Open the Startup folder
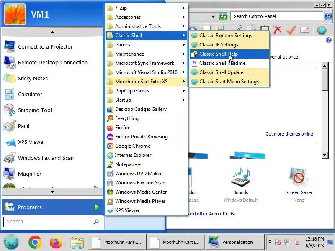This screenshot has height=251, width=335. pyautogui.click(x=146, y=100)
